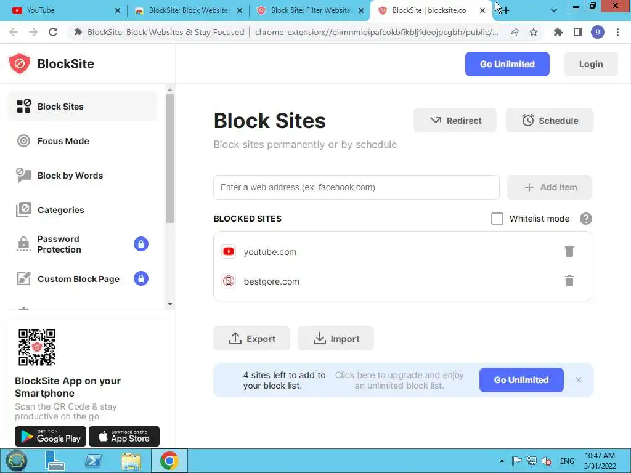The image size is (631, 473).
Task: Click the Login button
Action: (x=591, y=64)
